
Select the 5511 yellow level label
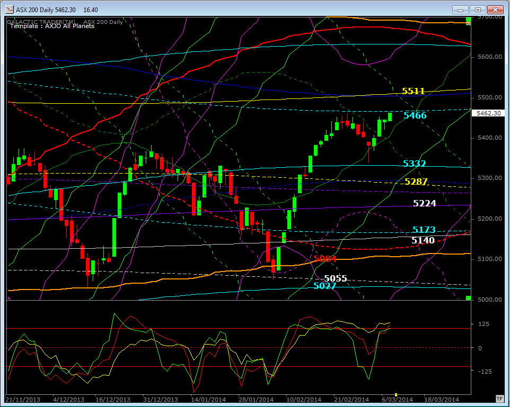pos(413,91)
